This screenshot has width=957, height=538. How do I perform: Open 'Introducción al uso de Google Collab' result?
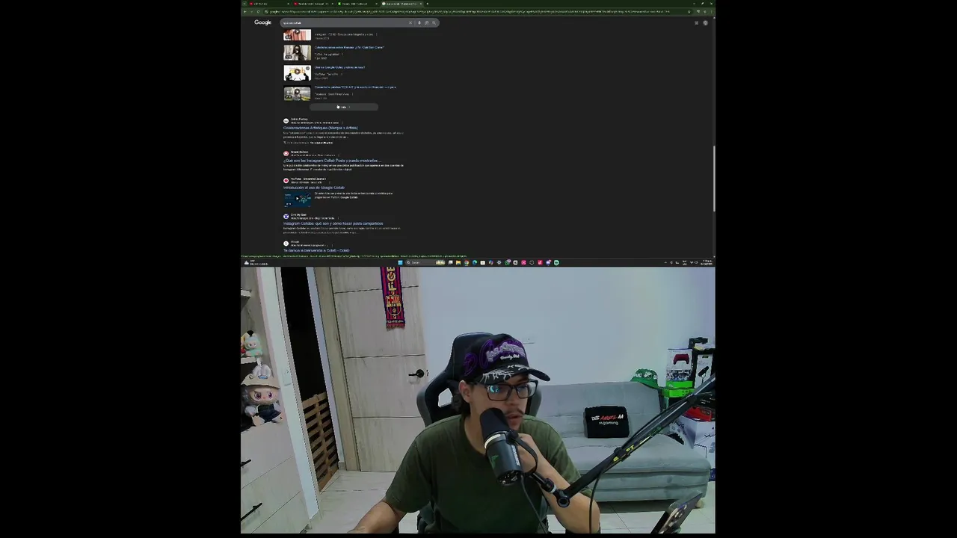[x=314, y=188]
